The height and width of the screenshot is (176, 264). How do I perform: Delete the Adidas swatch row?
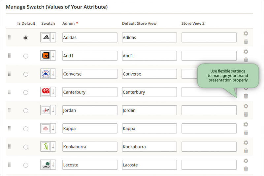(246, 41)
